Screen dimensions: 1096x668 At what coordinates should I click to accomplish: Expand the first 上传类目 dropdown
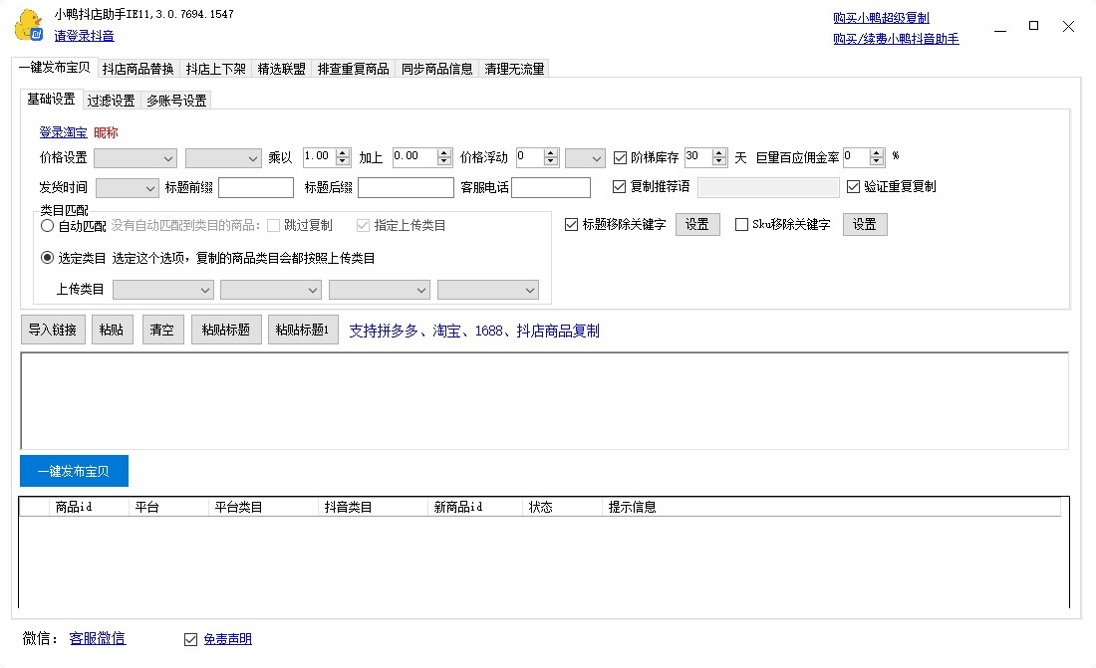click(x=162, y=290)
